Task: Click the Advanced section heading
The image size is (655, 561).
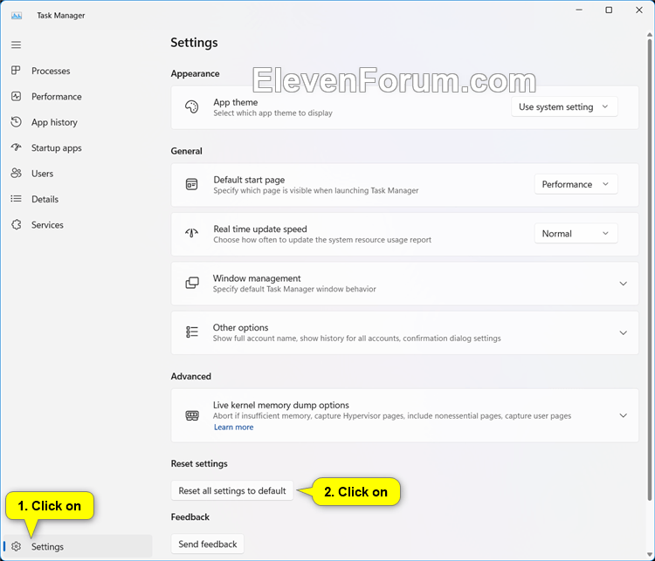Action: pyautogui.click(x=191, y=376)
